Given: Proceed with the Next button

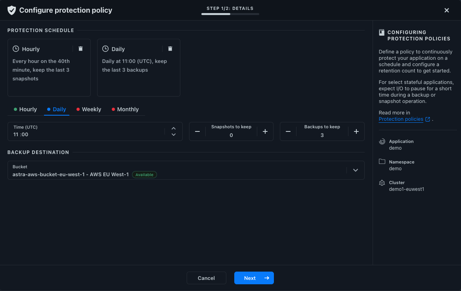Looking at the screenshot, I should (x=254, y=278).
